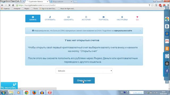Viewport: 170px width, 95px height.
Task: Open the Music for fight moti... bookmark
Action: [66, 9]
